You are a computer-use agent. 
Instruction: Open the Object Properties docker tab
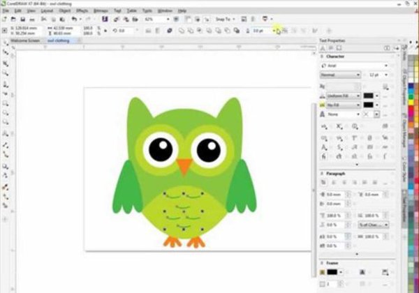coord(404,89)
